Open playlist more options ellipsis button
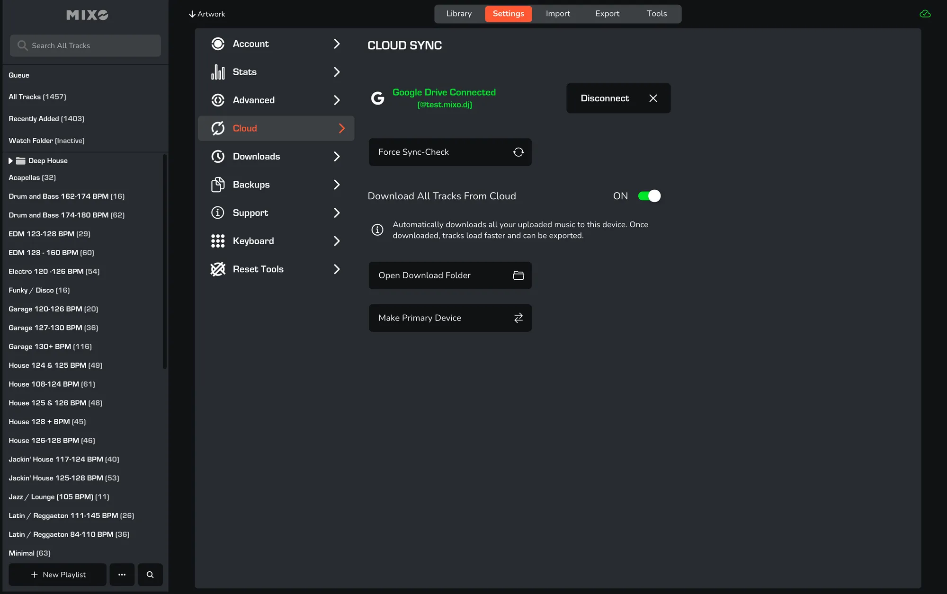Image resolution: width=947 pixels, height=594 pixels. click(122, 575)
